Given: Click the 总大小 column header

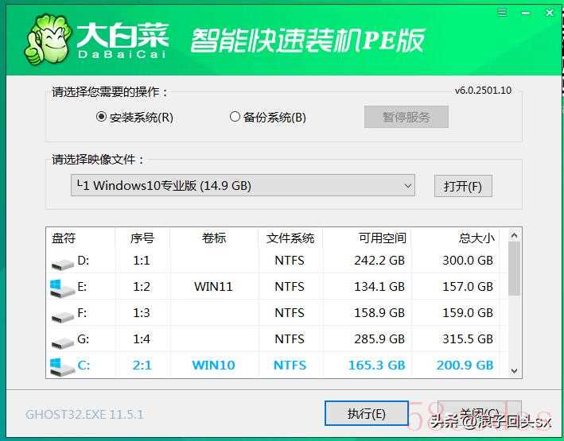Looking at the screenshot, I should point(476,238).
